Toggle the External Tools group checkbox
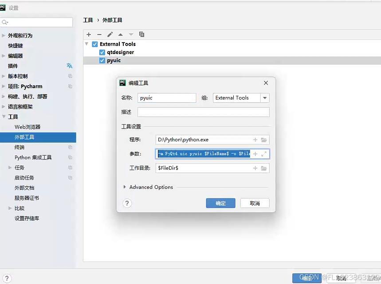Image resolution: width=381 pixels, height=284 pixels. [95, 44]
